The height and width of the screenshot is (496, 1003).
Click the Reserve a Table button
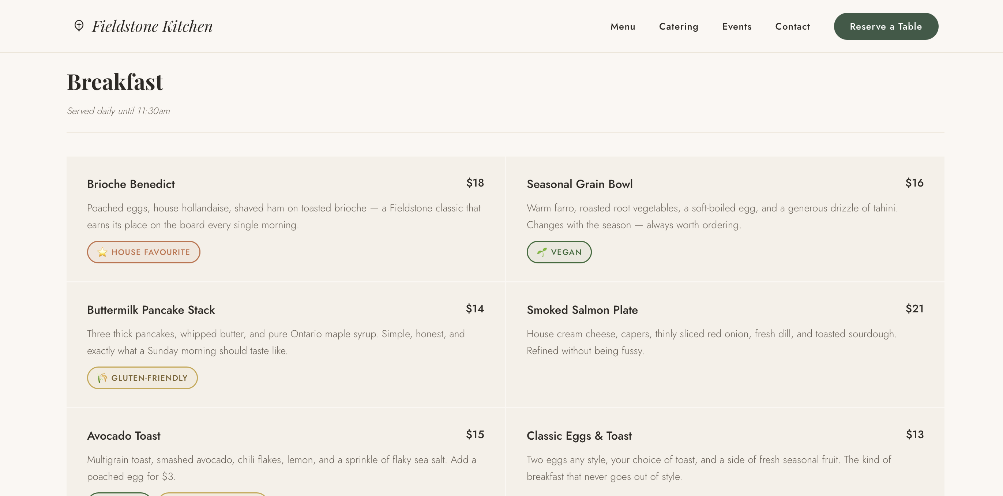[x=886, y=26]
